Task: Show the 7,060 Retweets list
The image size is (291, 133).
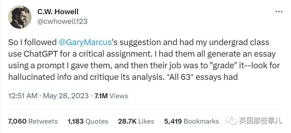Action: point(33,121)
